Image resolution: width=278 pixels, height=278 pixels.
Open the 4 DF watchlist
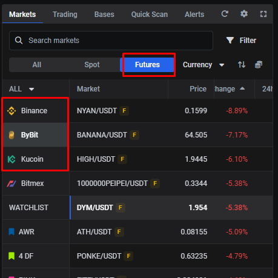[x=36, y=256]
